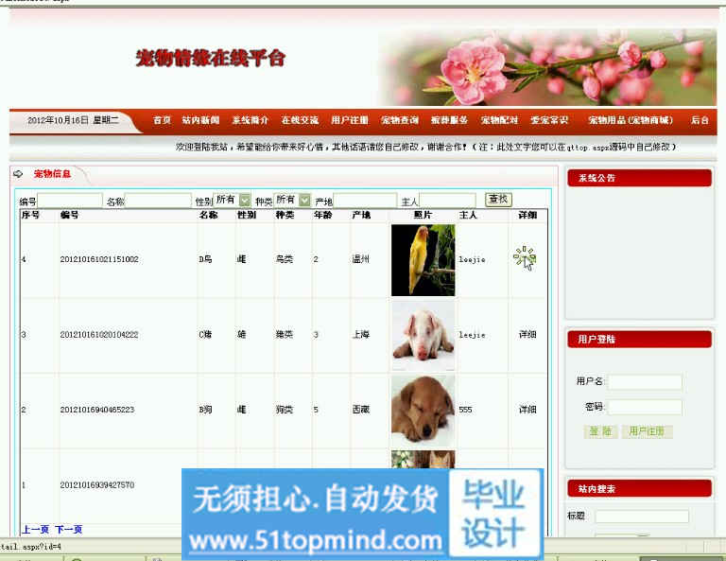
Task: Open the yellow parrot photo thumbnail
Action: (423, 260)
